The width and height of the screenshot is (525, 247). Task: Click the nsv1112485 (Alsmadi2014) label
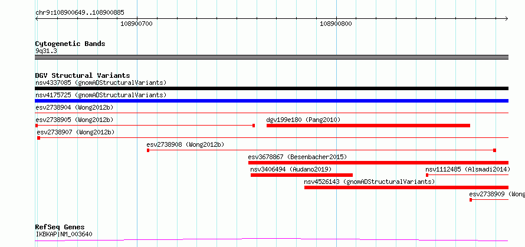click(x=468, y=169)
